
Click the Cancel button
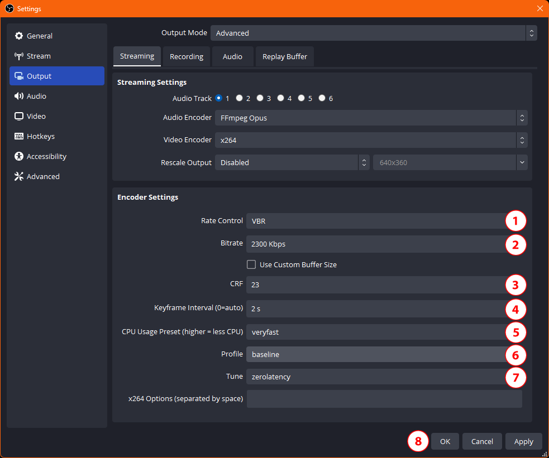pos(482,441)
